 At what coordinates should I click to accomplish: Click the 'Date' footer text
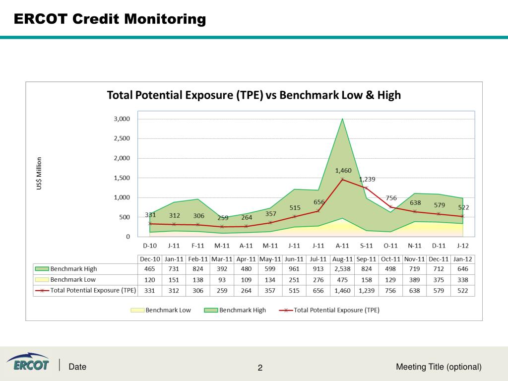tap(77, 367)
